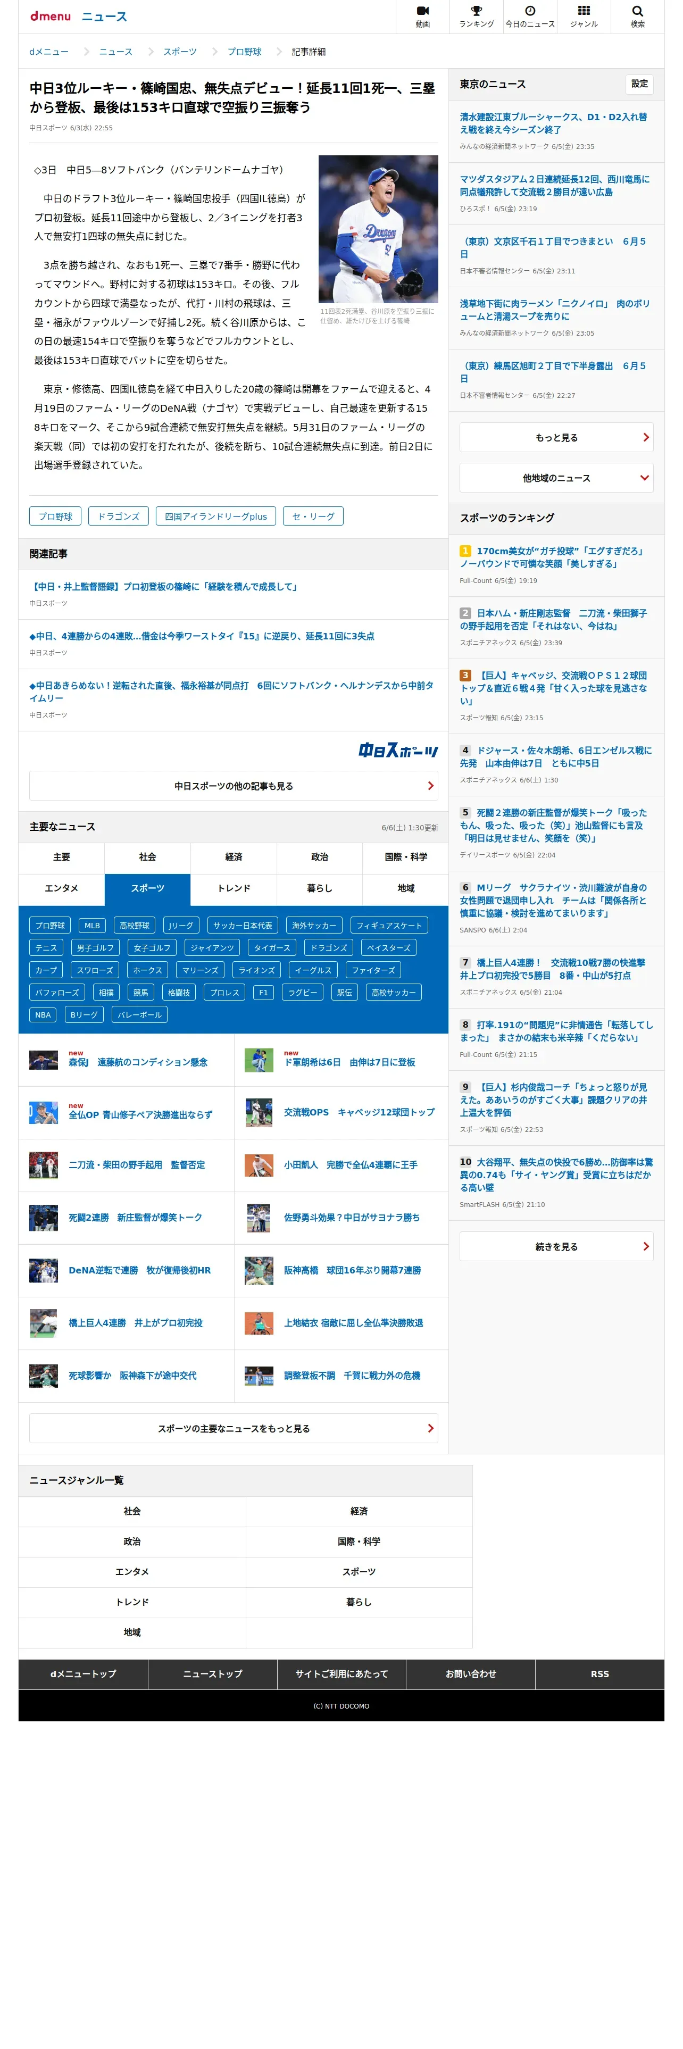Open お問い合わせ in the footer

pyautogui.click(x=471, y=1673)
